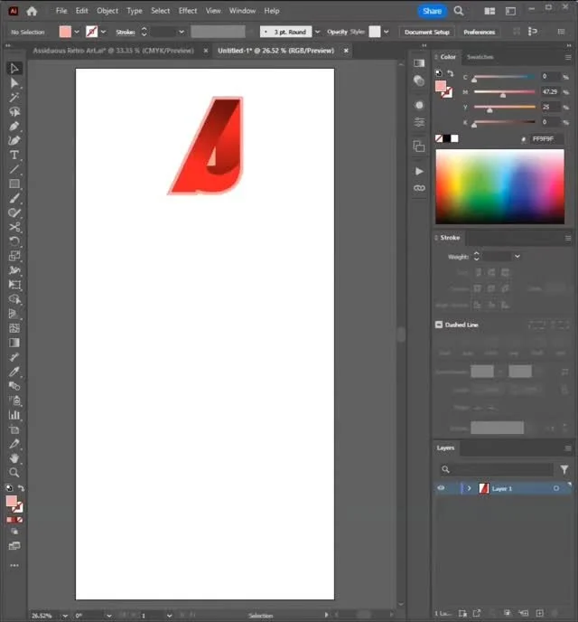Click the Layers filter funnel icon
578x622 pixels.
pyautogui.click(x=564, y=470)
